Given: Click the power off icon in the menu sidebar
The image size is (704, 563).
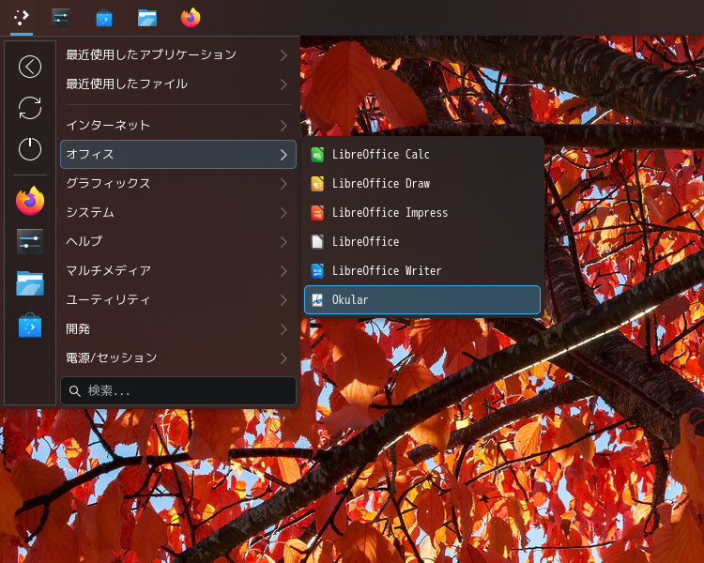Looking at the screenshot, I should tap(30, 149).
